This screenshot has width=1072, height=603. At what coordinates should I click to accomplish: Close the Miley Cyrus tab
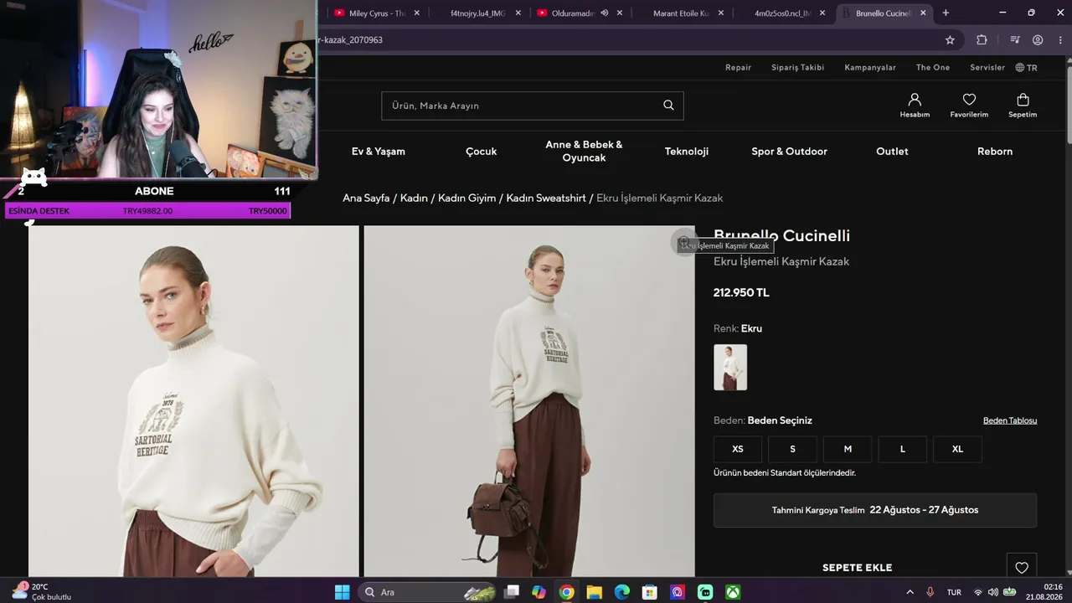(x=415, y=13)
